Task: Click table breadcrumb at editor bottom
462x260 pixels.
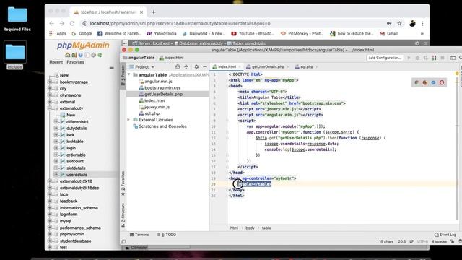Action: click(x=266, y=228)
